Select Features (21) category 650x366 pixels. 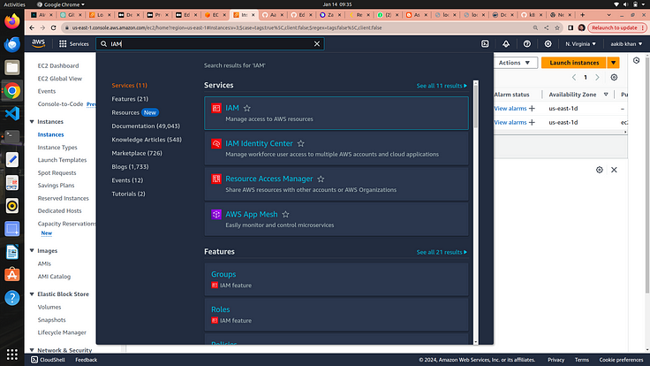130,99
